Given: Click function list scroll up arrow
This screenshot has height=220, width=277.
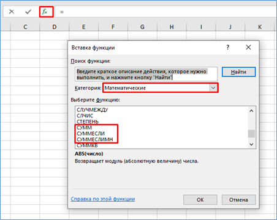Looking at the screenshot, I should pyautogui.click(x=251, y=111).
